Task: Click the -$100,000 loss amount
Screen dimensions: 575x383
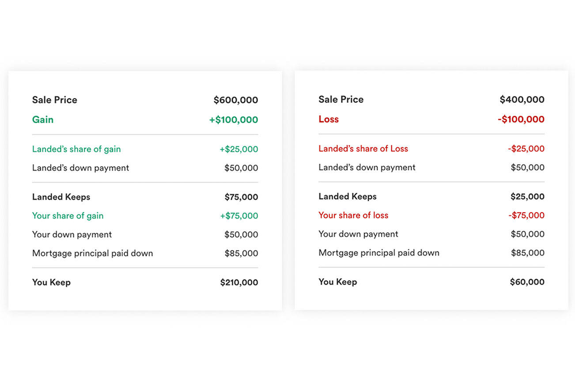Action: click(x=521, y=119)
